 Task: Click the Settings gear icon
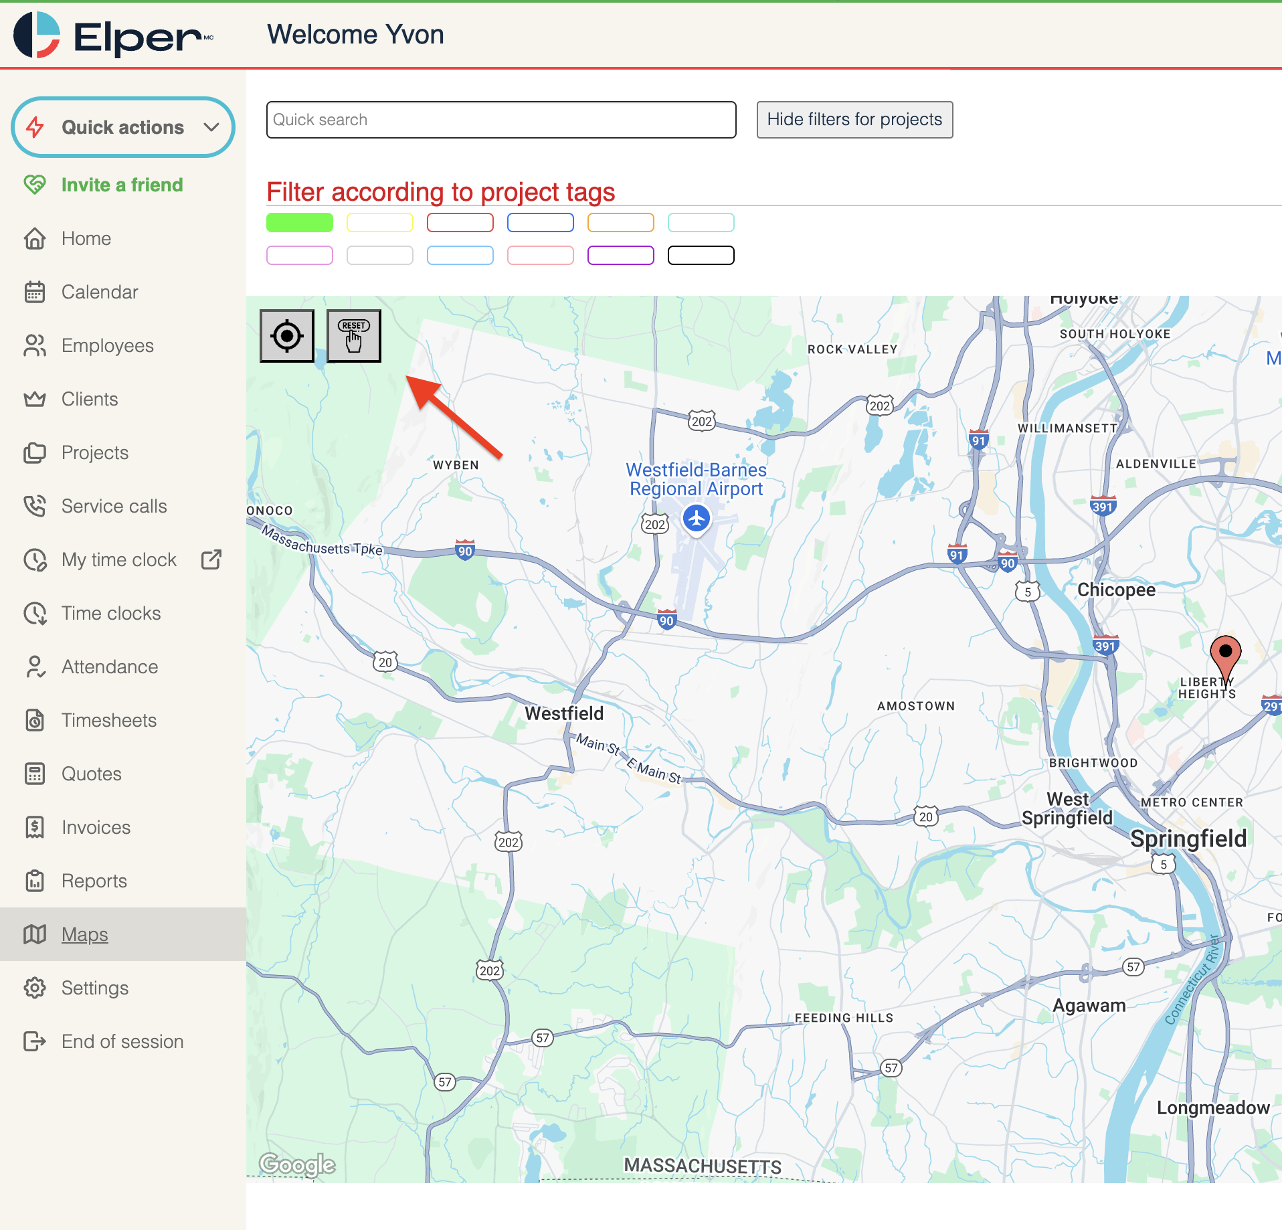pyautogui.click(x=35, y=988)
